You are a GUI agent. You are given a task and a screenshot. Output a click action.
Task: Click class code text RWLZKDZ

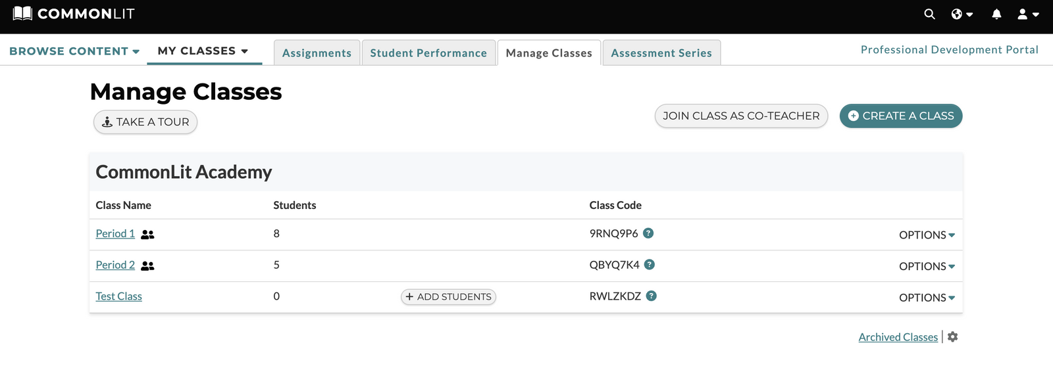pos(615,296)
